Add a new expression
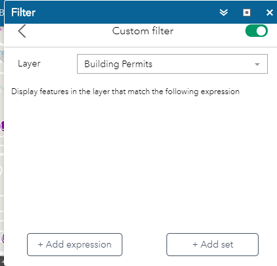 (x=74, y=244)
